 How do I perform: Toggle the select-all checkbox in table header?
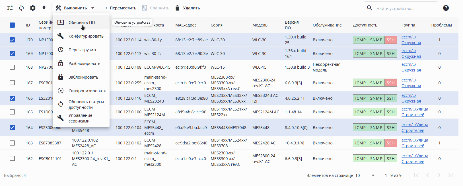(x=12, y=25)
